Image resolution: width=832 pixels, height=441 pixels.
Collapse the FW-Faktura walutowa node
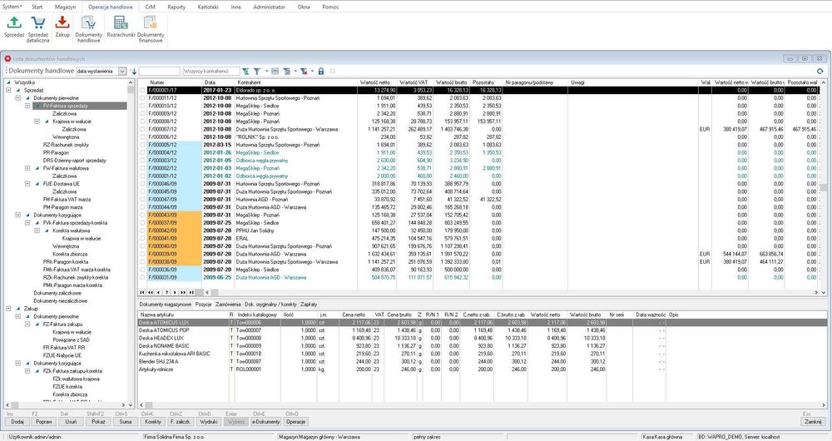click(27, 168)
